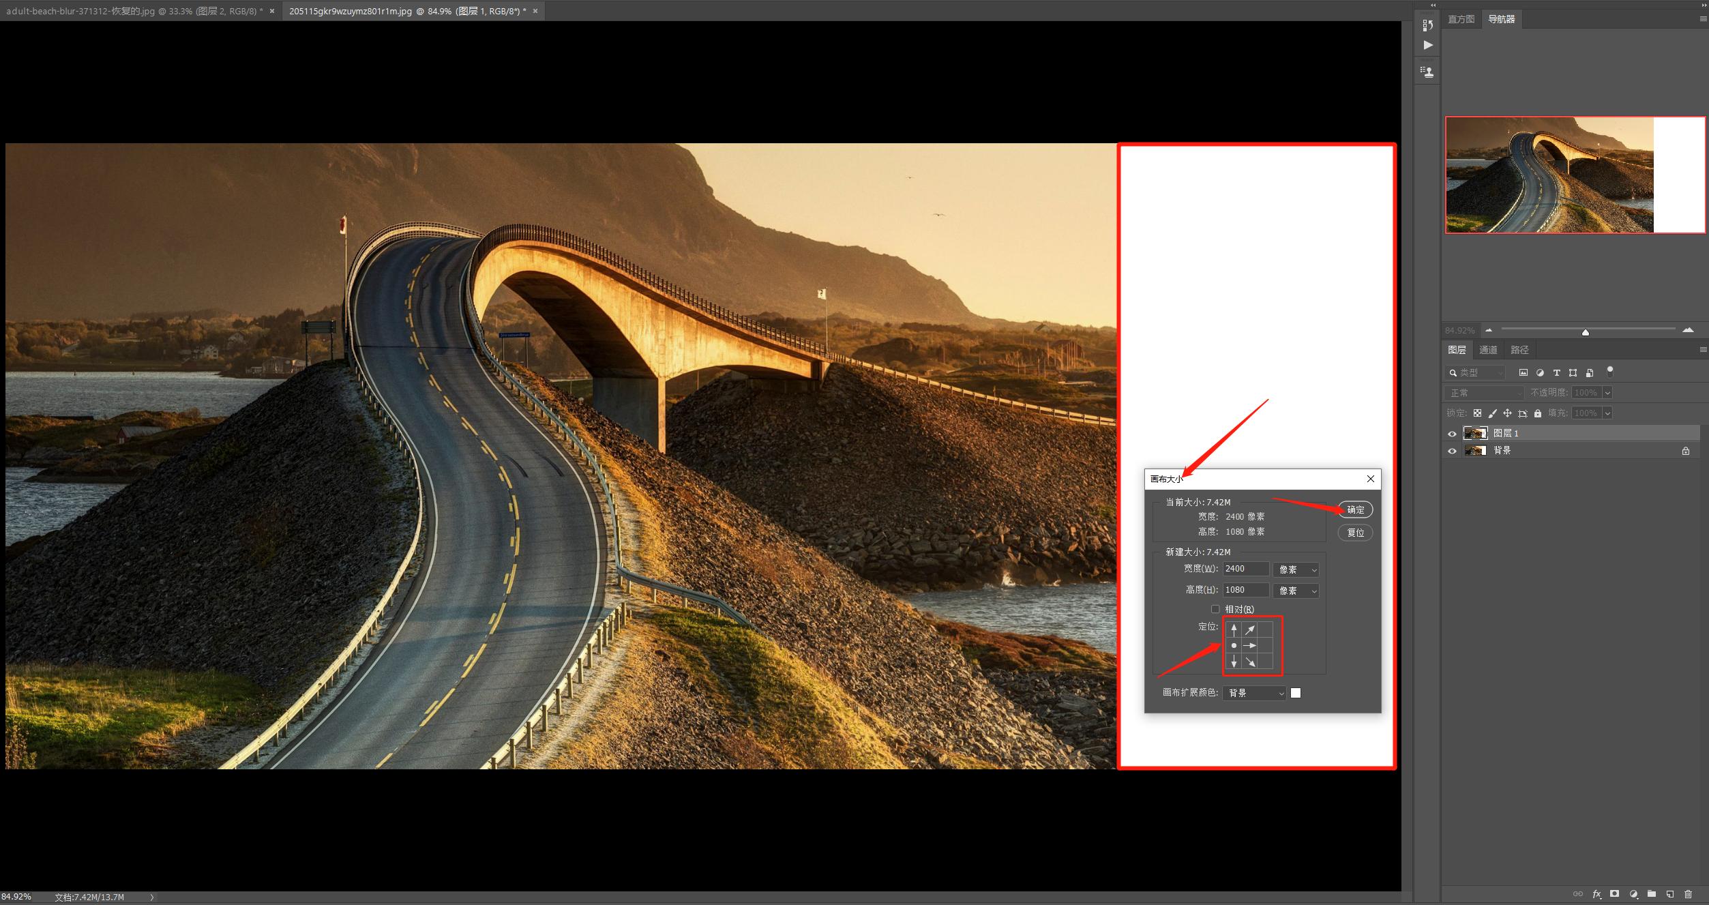Click the add layer style fx icon
1709x905 pixels.
pyautogui.click(x=1596, y=894)
